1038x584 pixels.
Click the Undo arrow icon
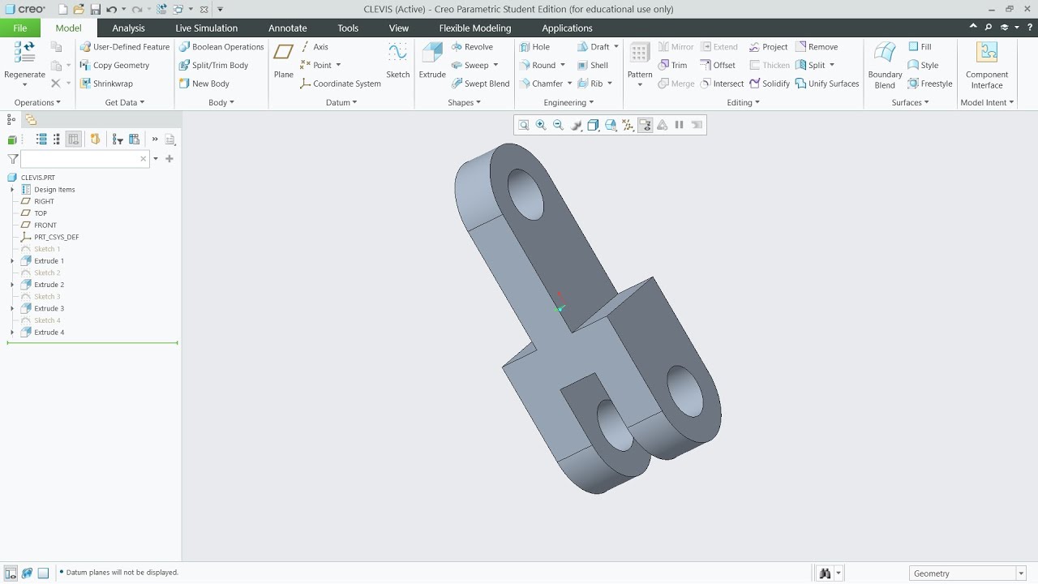pos(111,10)
